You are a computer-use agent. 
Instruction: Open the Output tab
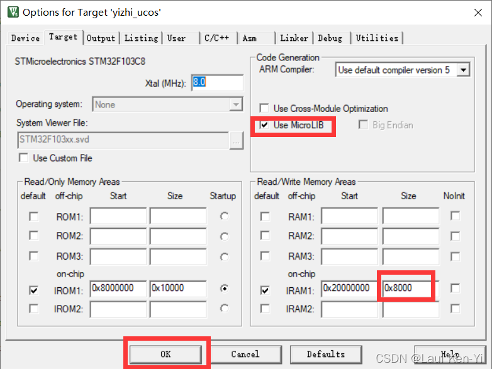click(101, 38)
